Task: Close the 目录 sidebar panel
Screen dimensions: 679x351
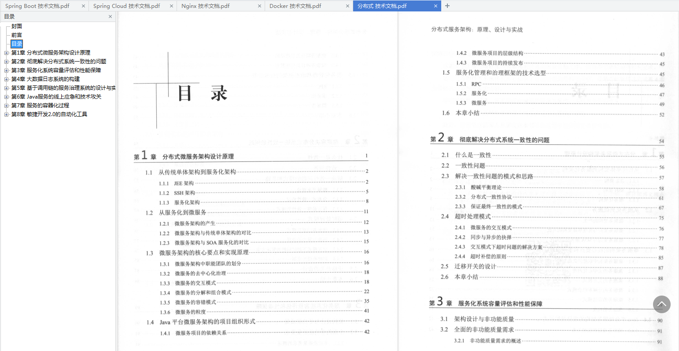Action: (110, 16)
